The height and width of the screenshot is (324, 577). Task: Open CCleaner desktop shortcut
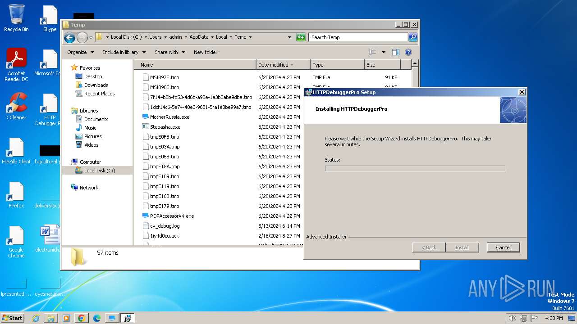click(16, 106)
